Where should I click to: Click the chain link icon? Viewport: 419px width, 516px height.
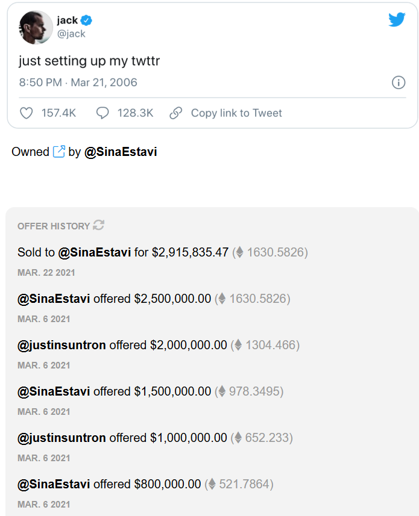tap(176, 113)
